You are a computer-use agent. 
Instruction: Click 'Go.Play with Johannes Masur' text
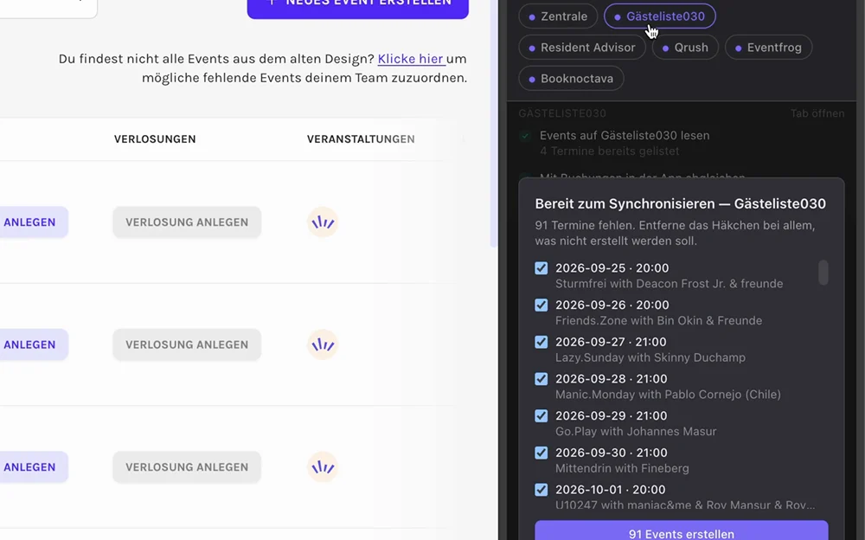tap(636, 432)
